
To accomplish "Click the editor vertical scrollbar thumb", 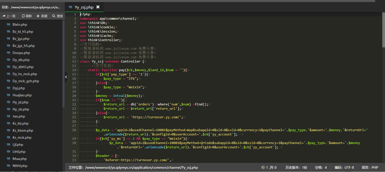I will tap(383, 30).
